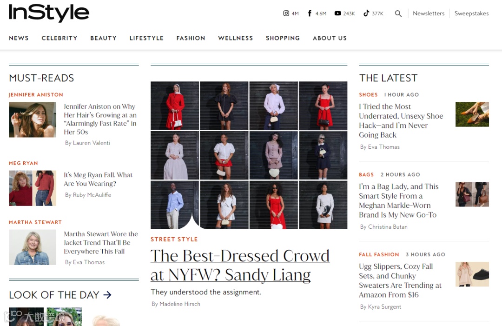The height and width of the screenshot is (326, 502).
Task: Open Martha Stewart jacket trend headline
Action: (x=101, y=242)
